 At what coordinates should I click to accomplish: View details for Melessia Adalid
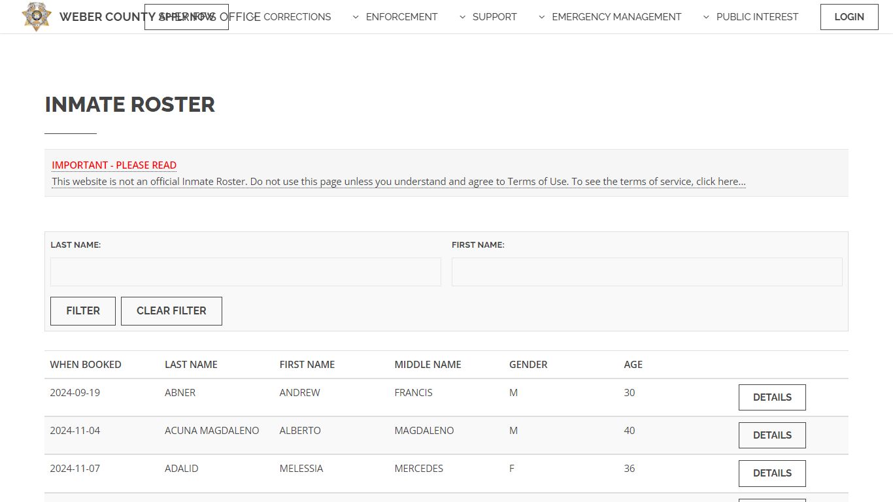[x=772, y=473]
